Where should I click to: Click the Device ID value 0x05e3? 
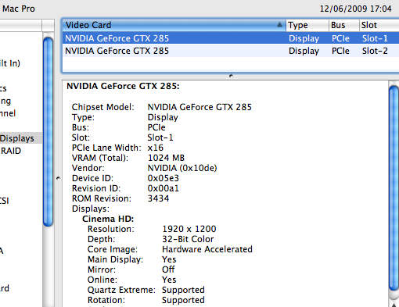click(x=164, y=178)
